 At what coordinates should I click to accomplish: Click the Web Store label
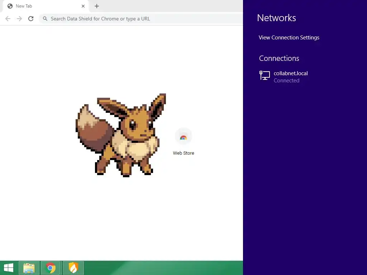(x=183, y=153)
